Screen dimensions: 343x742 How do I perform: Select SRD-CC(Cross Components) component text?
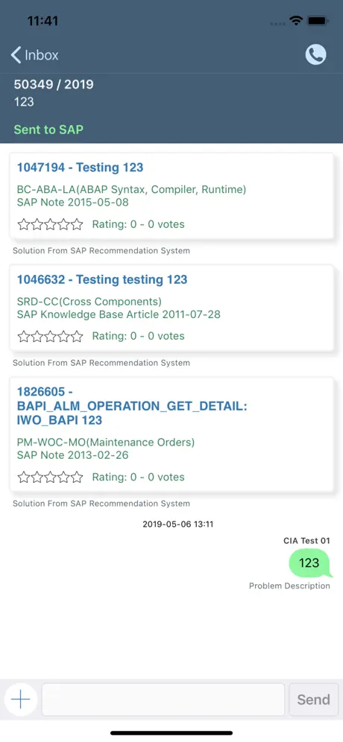pos(89,302)
